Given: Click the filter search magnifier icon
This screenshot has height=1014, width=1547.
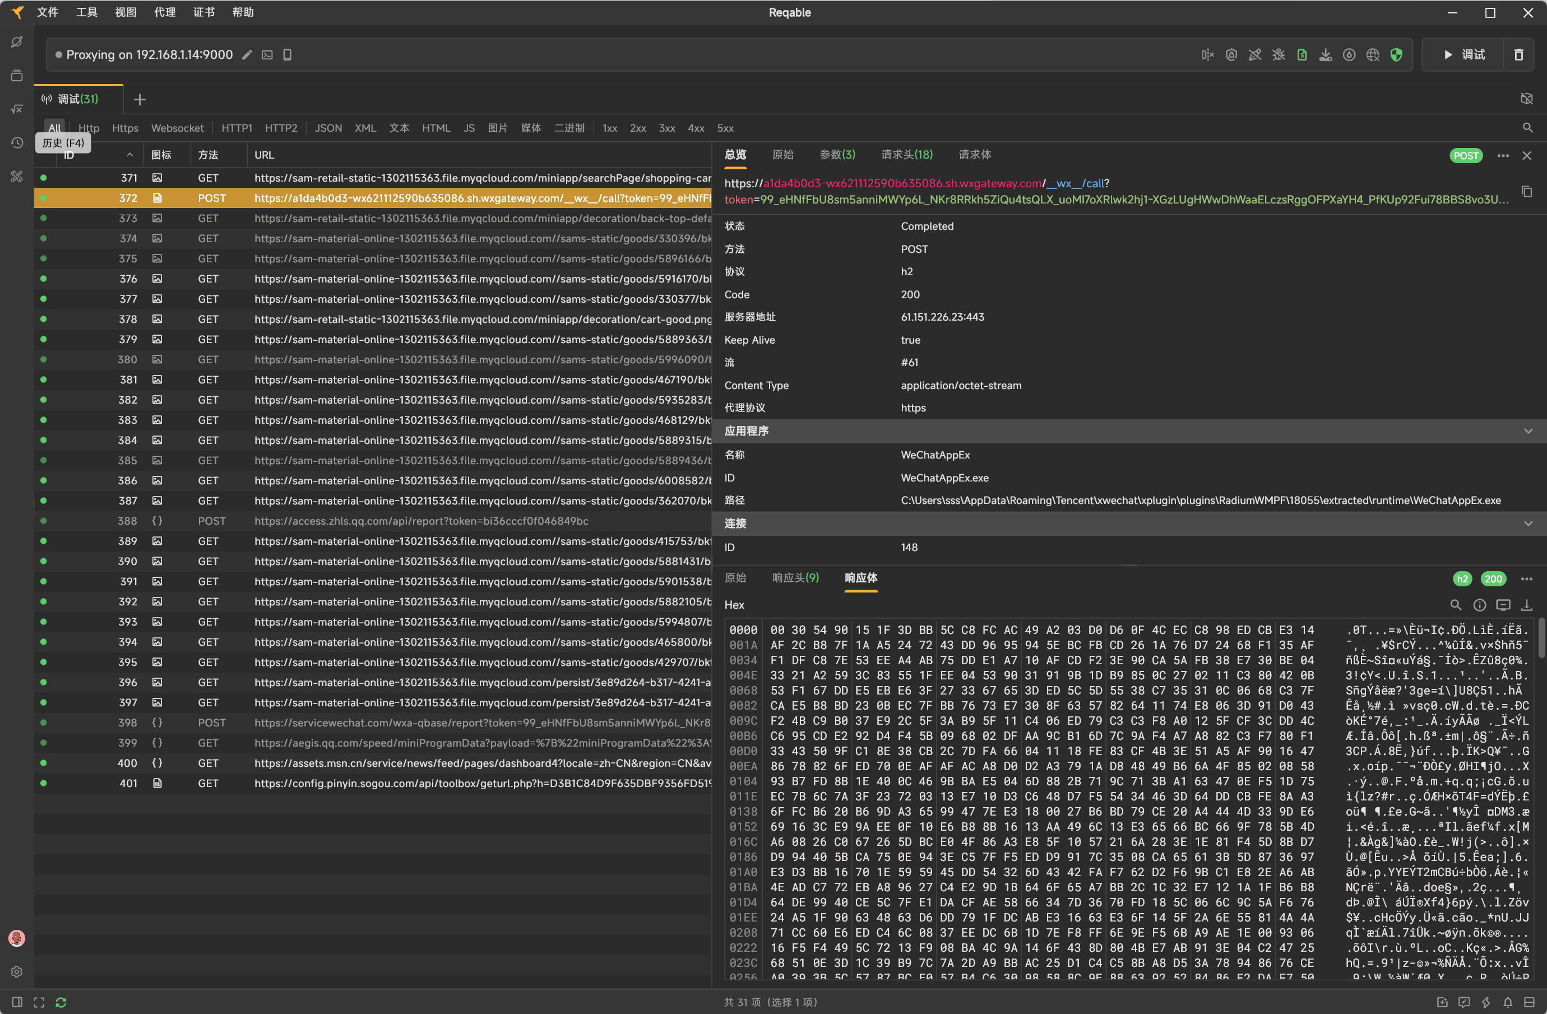Looking at the screenshot, I should [1527, 128].
